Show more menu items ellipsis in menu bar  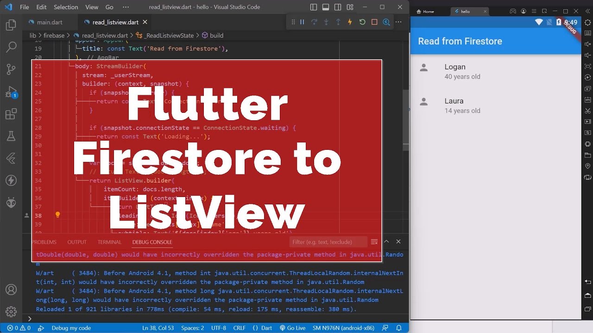[x=126, y=7]
